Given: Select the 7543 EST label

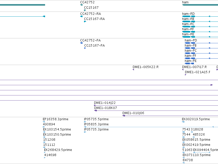Looking at the screenshot, I should [x=186, y=129].
